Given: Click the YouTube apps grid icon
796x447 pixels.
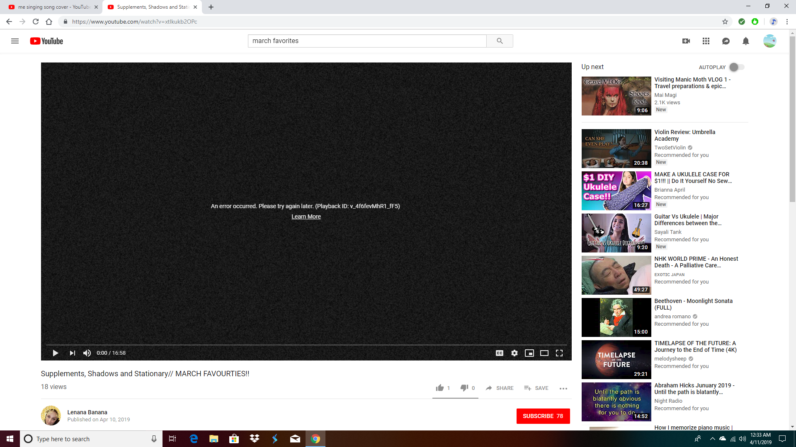Looking at the screenshot, I should [706, 41].
